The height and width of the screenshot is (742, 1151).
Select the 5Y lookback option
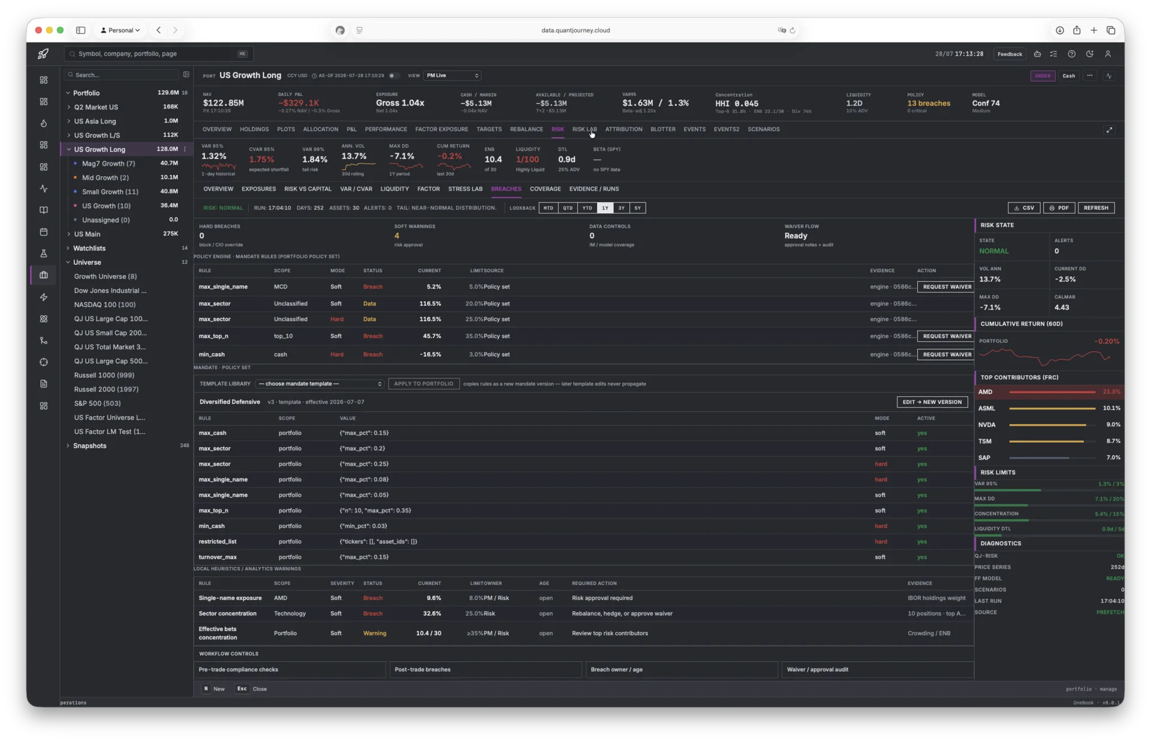tap(637, 208)
